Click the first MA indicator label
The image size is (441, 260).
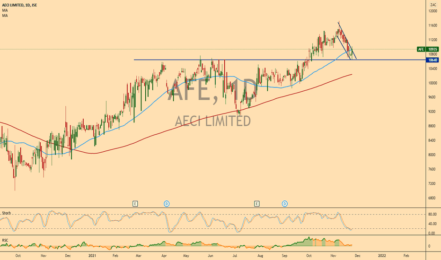[5, 10]
